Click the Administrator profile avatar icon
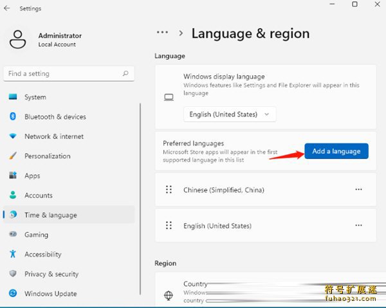386x308 pixels. 18,40
